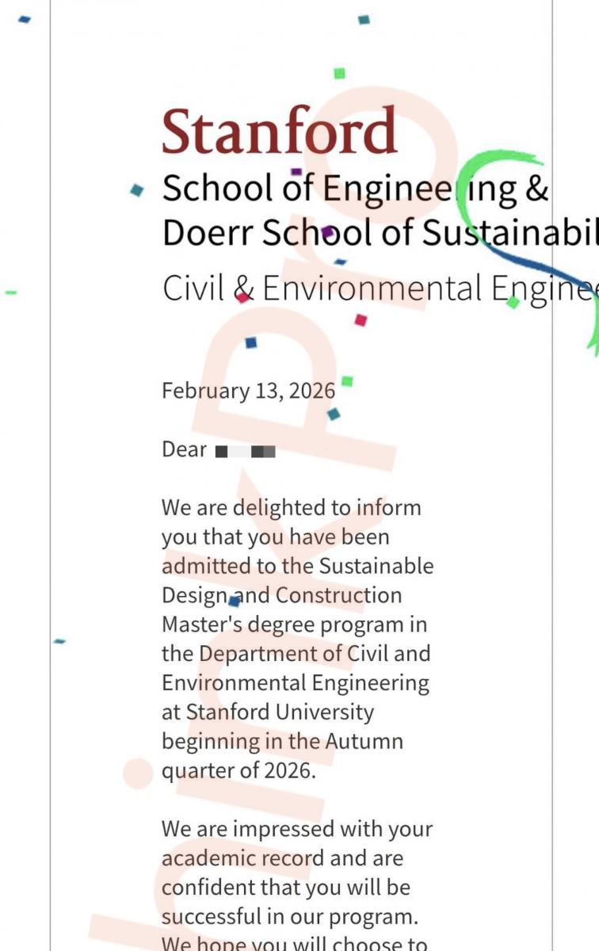
Task: Click the phrase "We are impressed with your"
Action: pos(296,829)
